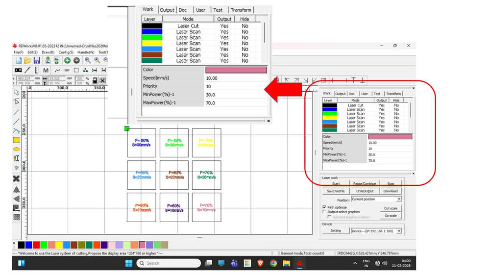Click the Go scale button
The image size is (490, 276).
391,216
